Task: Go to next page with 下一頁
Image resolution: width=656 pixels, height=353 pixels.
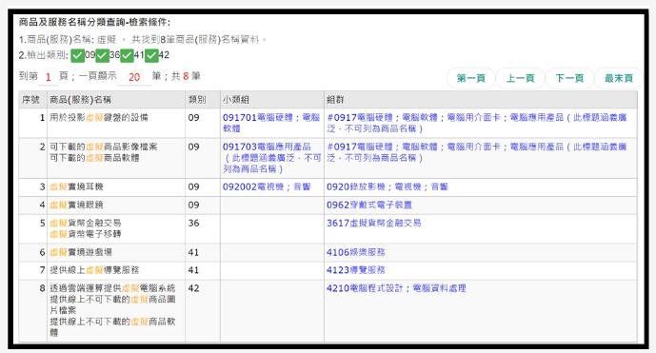Action: (569, 78)
